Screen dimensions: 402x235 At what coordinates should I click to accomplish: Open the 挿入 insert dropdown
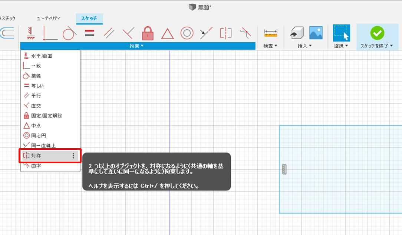305,46
